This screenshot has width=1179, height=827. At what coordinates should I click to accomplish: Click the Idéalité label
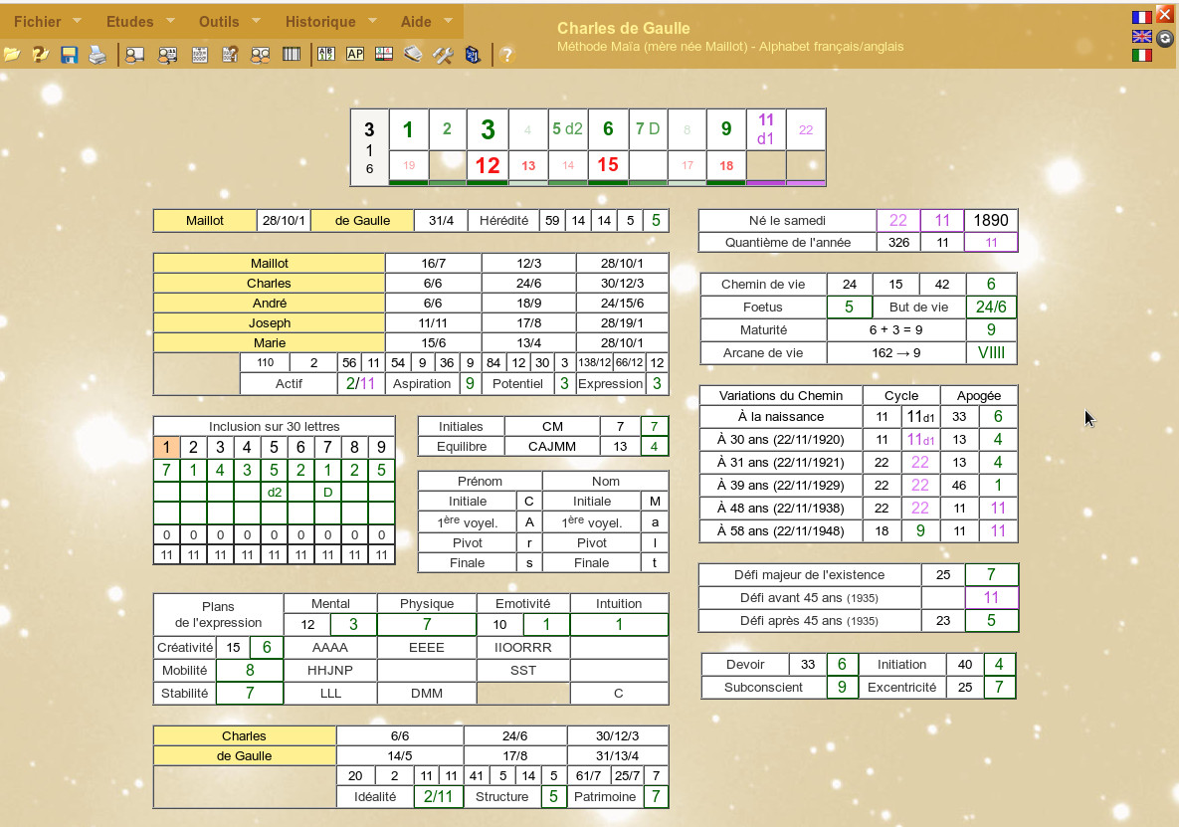(374, 796)
